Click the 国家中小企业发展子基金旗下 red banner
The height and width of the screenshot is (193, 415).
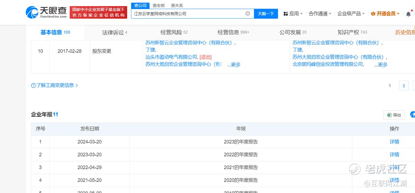[99, 12]
